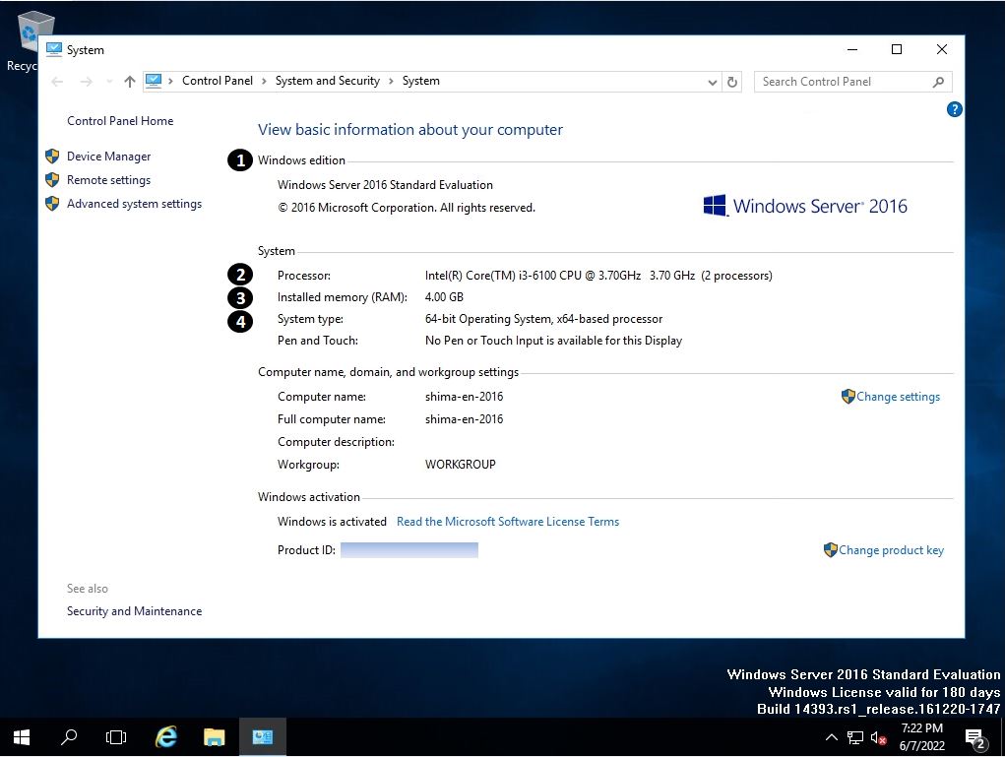Click the shield icon beside Change settings

pos(848,397)
